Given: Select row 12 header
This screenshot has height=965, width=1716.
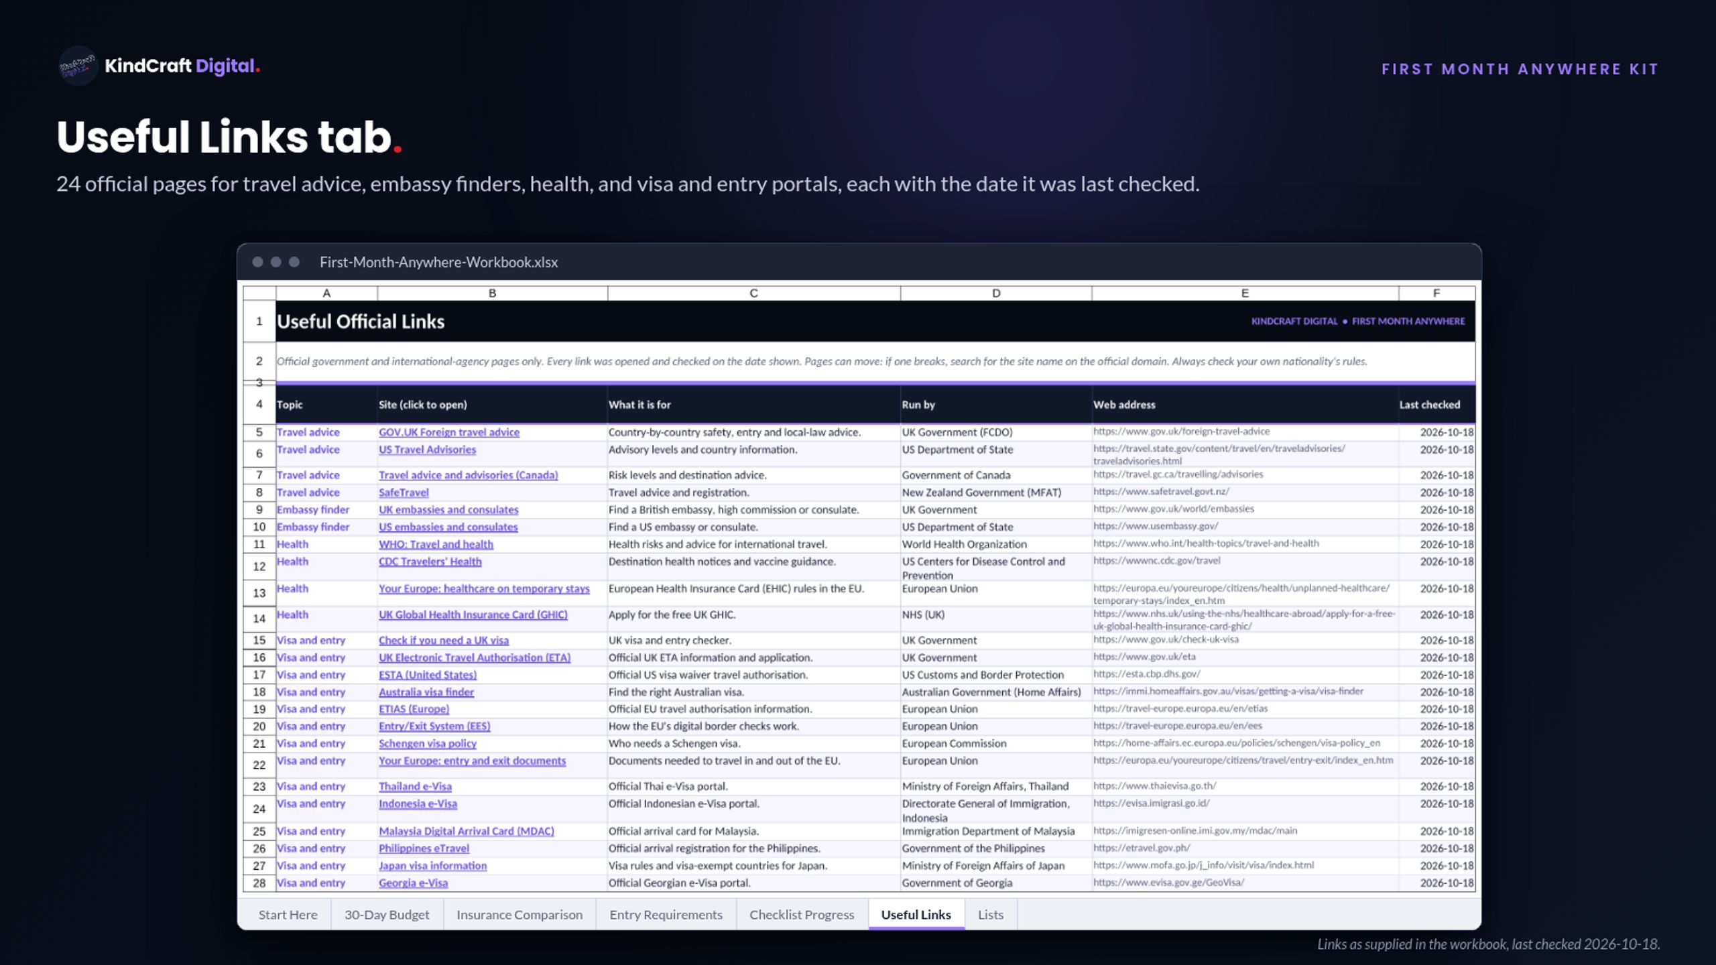Looking at the screenshot, I should (259, 567).
